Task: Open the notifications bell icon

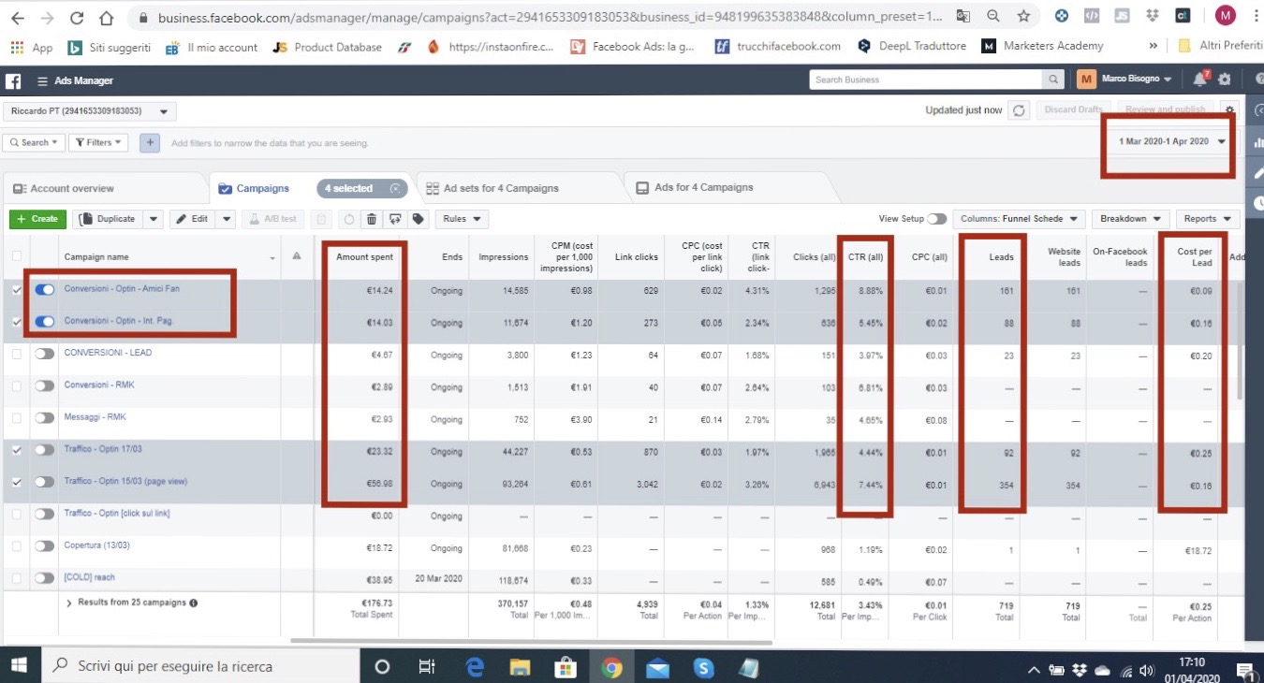Action: [1199, 80]
